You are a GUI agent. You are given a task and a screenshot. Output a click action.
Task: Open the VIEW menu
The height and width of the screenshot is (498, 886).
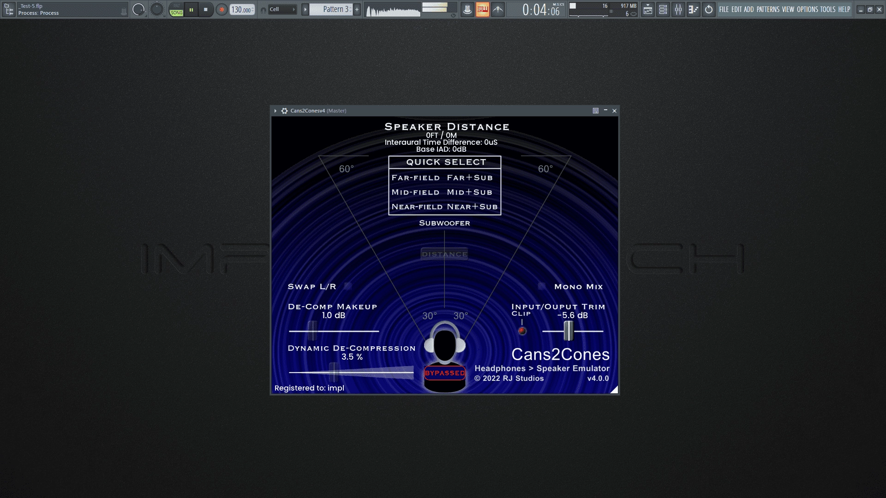788,9
